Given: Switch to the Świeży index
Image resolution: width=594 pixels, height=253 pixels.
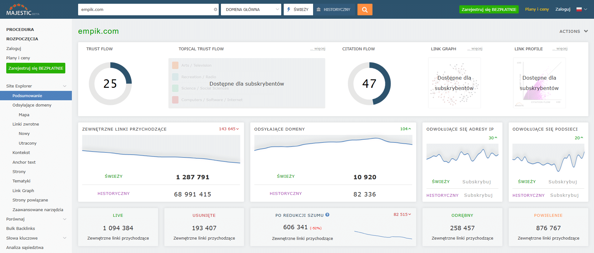Looking at the screenshot, I should pyautogui.click(x=298, y=10).
